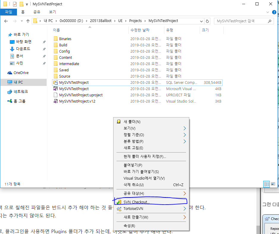
Task: Click the search magnifier icon
Action: (270, 21)
